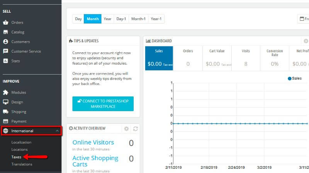Switch date range to Day

(x=78, y=19)
